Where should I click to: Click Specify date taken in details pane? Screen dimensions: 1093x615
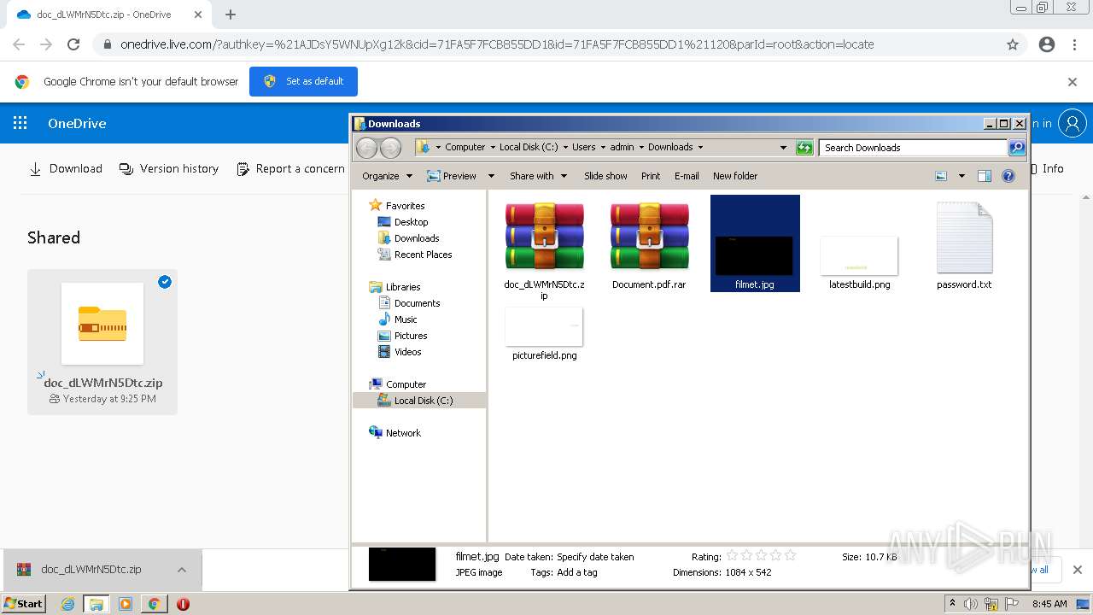595,557
